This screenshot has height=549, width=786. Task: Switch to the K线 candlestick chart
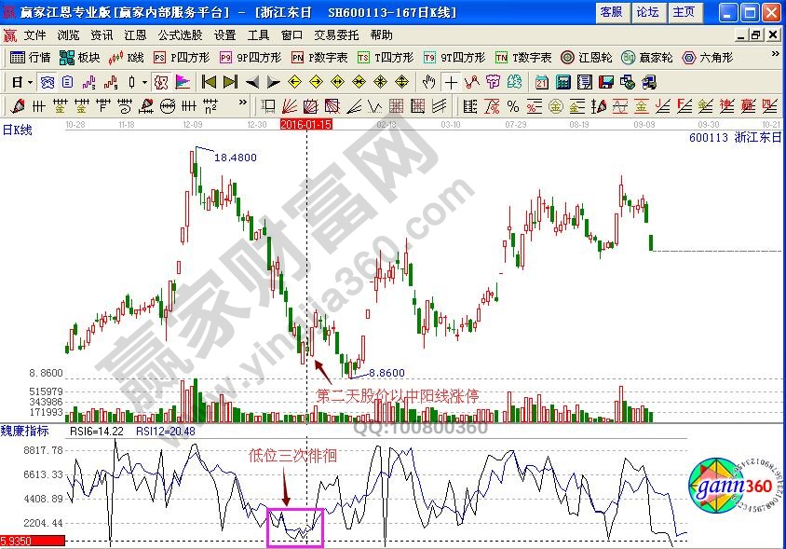pyautogui.click(x=128, y=57)
